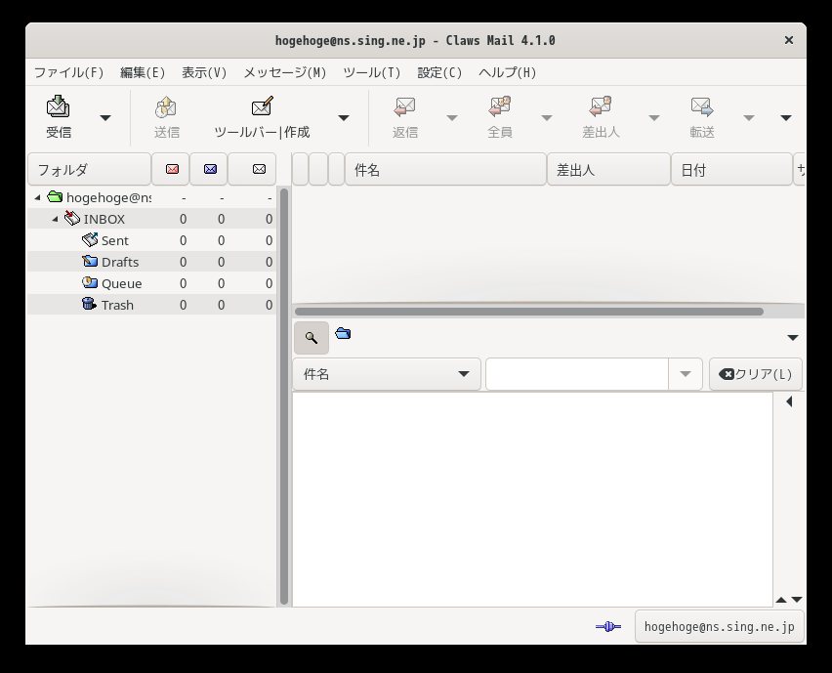Viewport: 832px width, 673px height.
Task: Click the 返信 reply icon
Action: (405, 106)
